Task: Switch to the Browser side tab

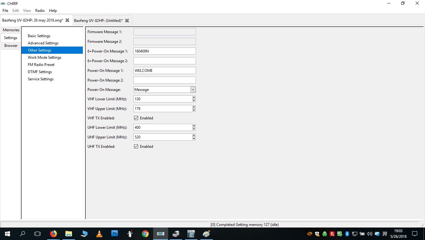Action: [11, 46]
